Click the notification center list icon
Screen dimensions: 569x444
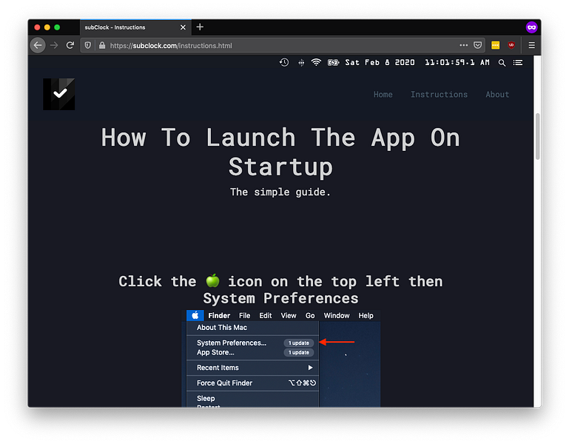click(x=518, y=62)
